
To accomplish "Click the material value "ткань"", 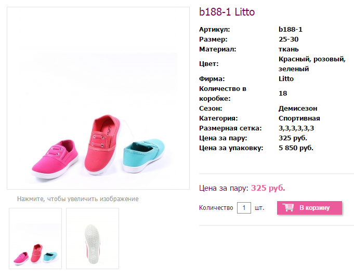I will click(x=289, y=49).
